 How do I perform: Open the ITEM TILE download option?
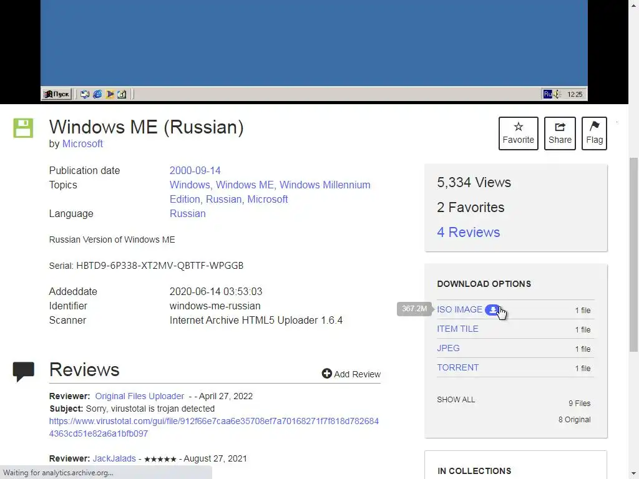[457, 329]
